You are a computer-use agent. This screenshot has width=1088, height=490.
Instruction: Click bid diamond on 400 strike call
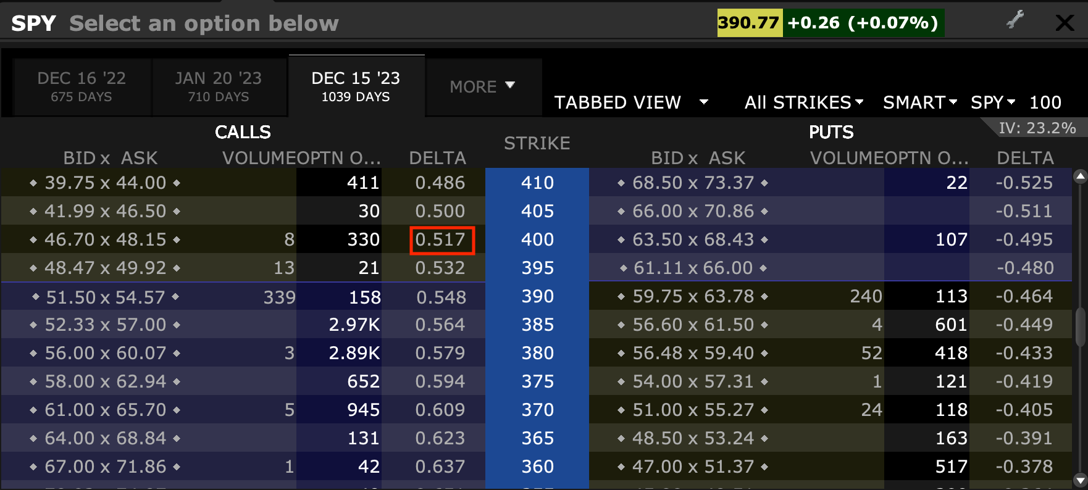click(33, 240)
